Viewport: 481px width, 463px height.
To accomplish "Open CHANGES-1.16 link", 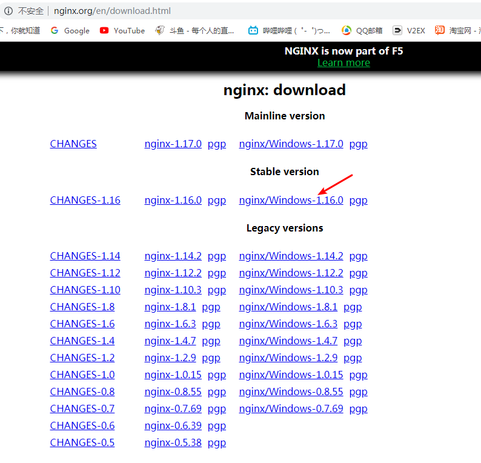I will 85,201.
